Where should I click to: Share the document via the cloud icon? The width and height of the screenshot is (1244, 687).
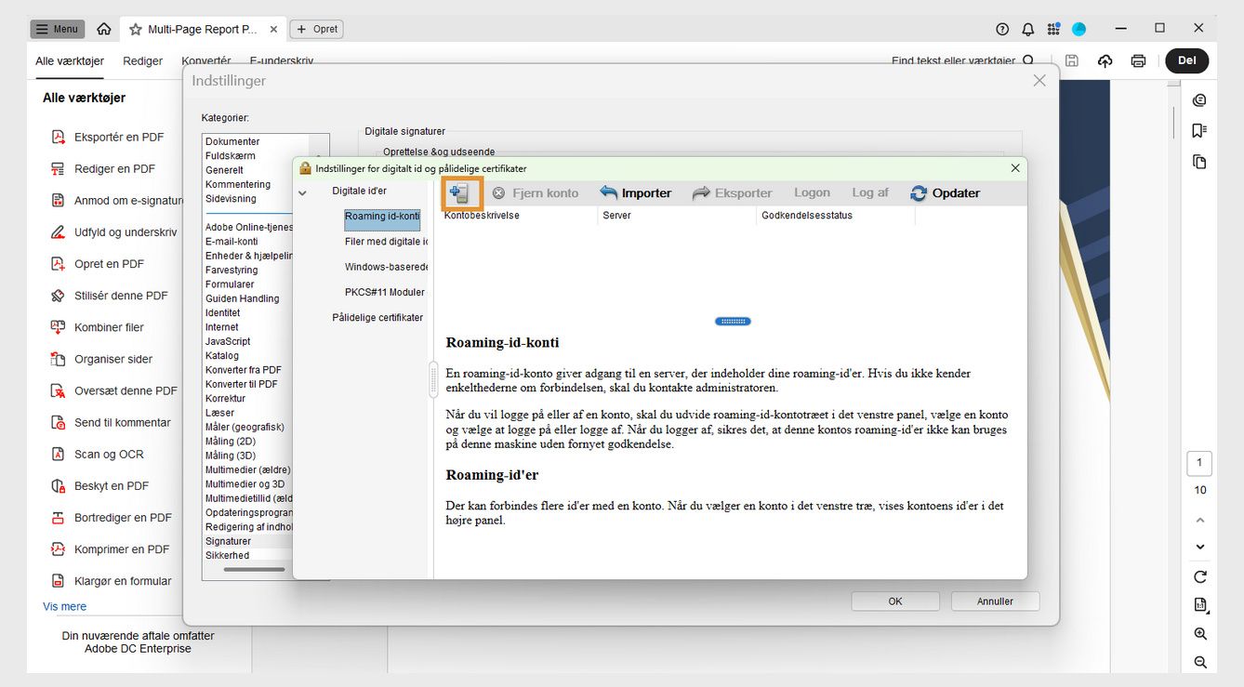point(1105,59)
